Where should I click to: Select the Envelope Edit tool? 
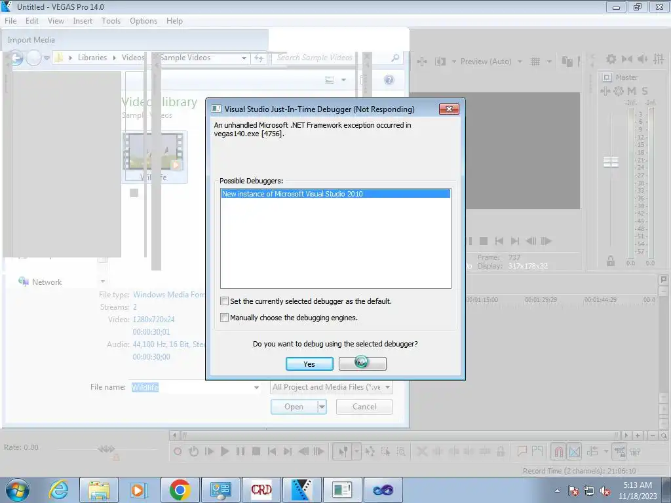[x=370, y=451]
